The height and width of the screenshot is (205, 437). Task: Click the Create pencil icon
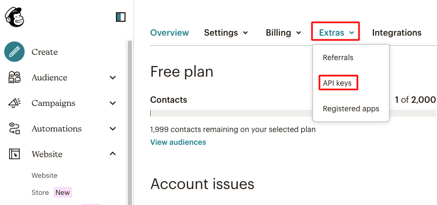(14, 52)
